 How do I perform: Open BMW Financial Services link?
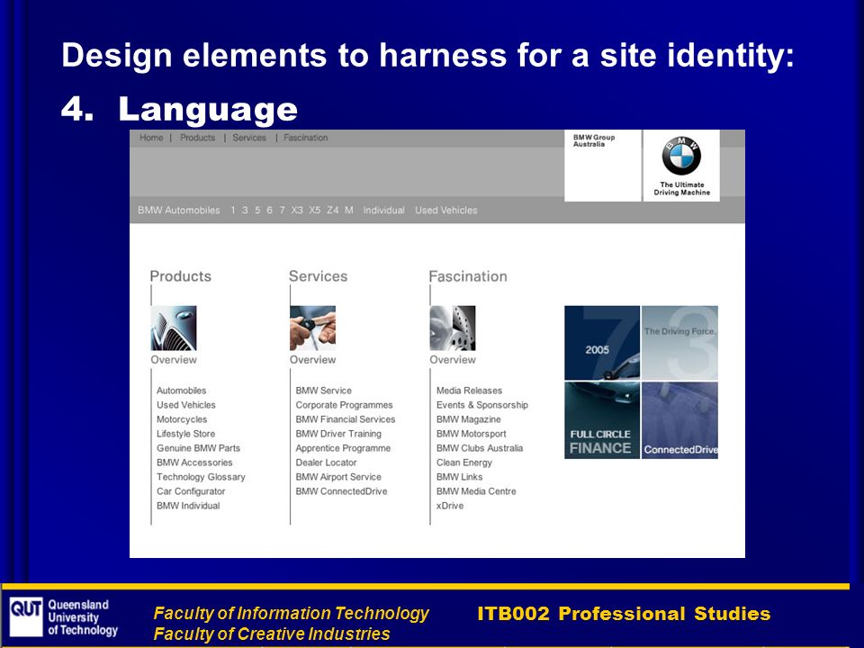point(346,419)
